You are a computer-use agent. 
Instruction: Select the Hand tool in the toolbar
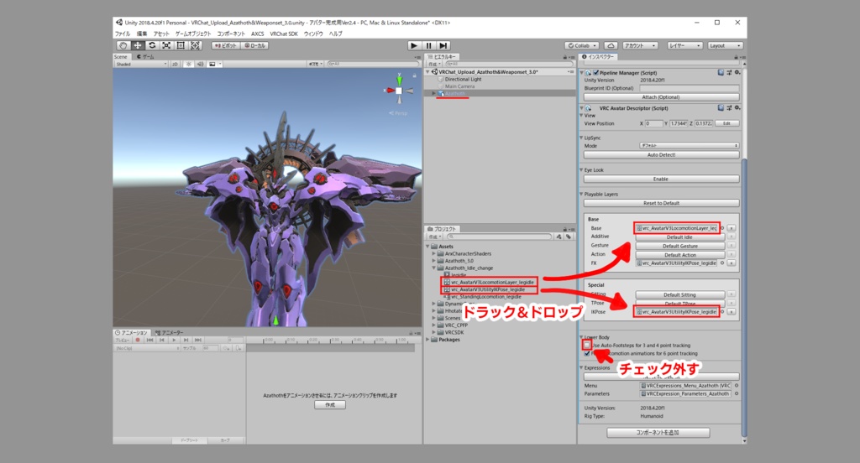123,45
